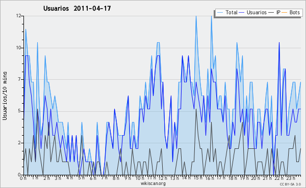Click the x-axis label '8 h'

pyautogui.click(x=116, y=178)
